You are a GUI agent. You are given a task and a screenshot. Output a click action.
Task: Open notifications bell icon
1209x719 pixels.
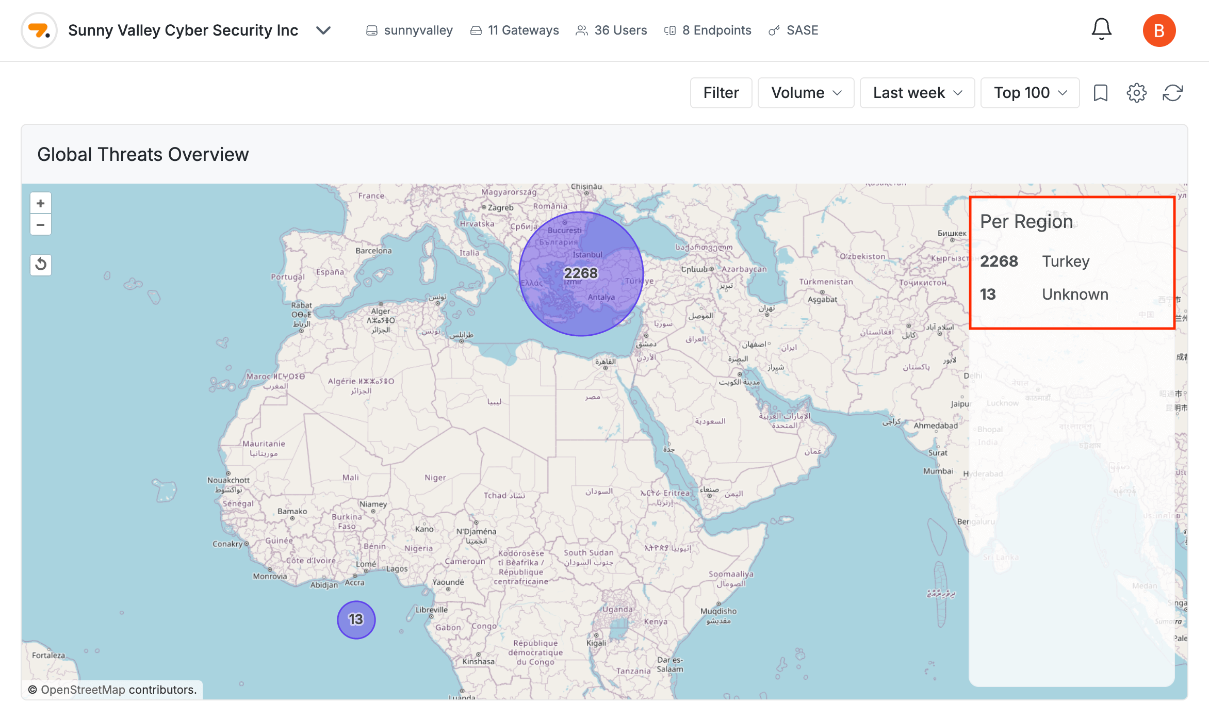[1101, 29]
